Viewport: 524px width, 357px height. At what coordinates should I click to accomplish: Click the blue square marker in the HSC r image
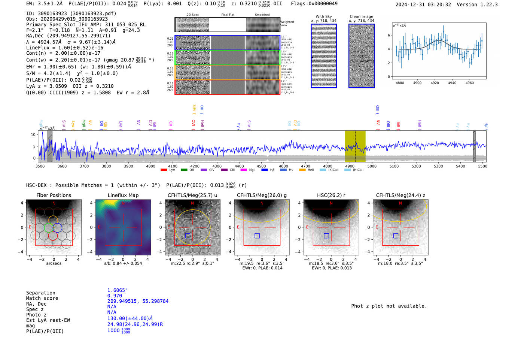coord(326,236)
